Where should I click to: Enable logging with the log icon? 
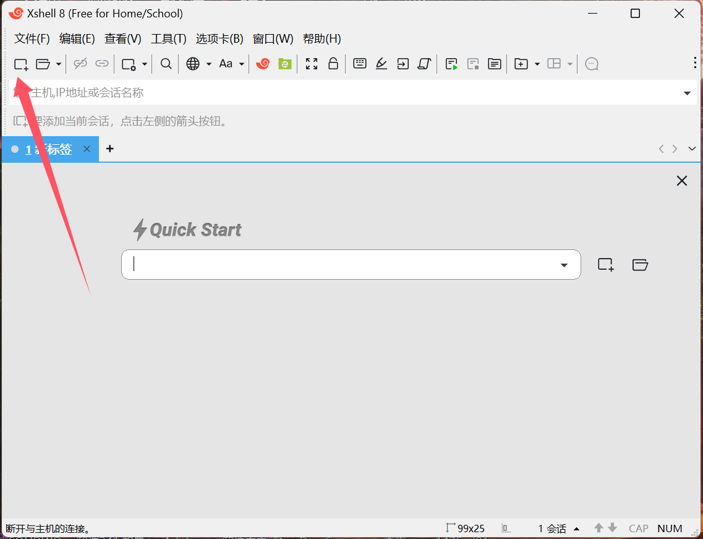[x=451, y=64]
